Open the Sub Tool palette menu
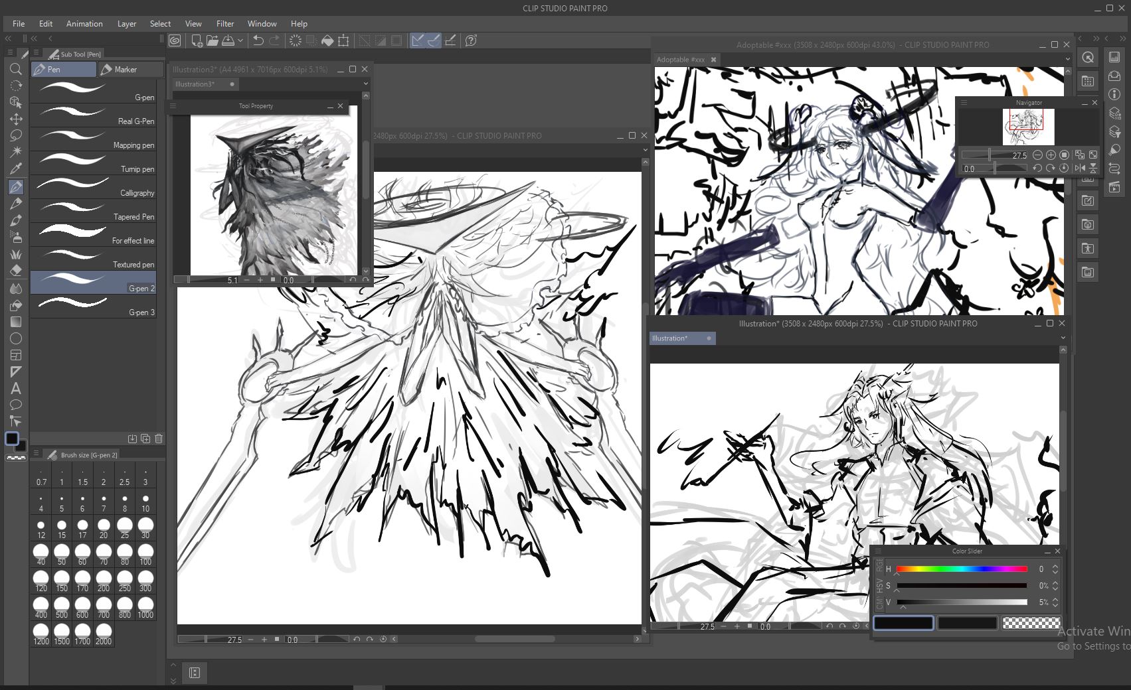 pyautogui.click(x=36, y=52)
